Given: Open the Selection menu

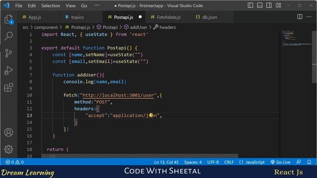Looking at the screenshot, I should coord(51,5).
